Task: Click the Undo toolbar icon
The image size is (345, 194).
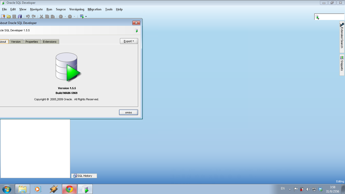Action: pyautogui.click(x=28, y=16)
